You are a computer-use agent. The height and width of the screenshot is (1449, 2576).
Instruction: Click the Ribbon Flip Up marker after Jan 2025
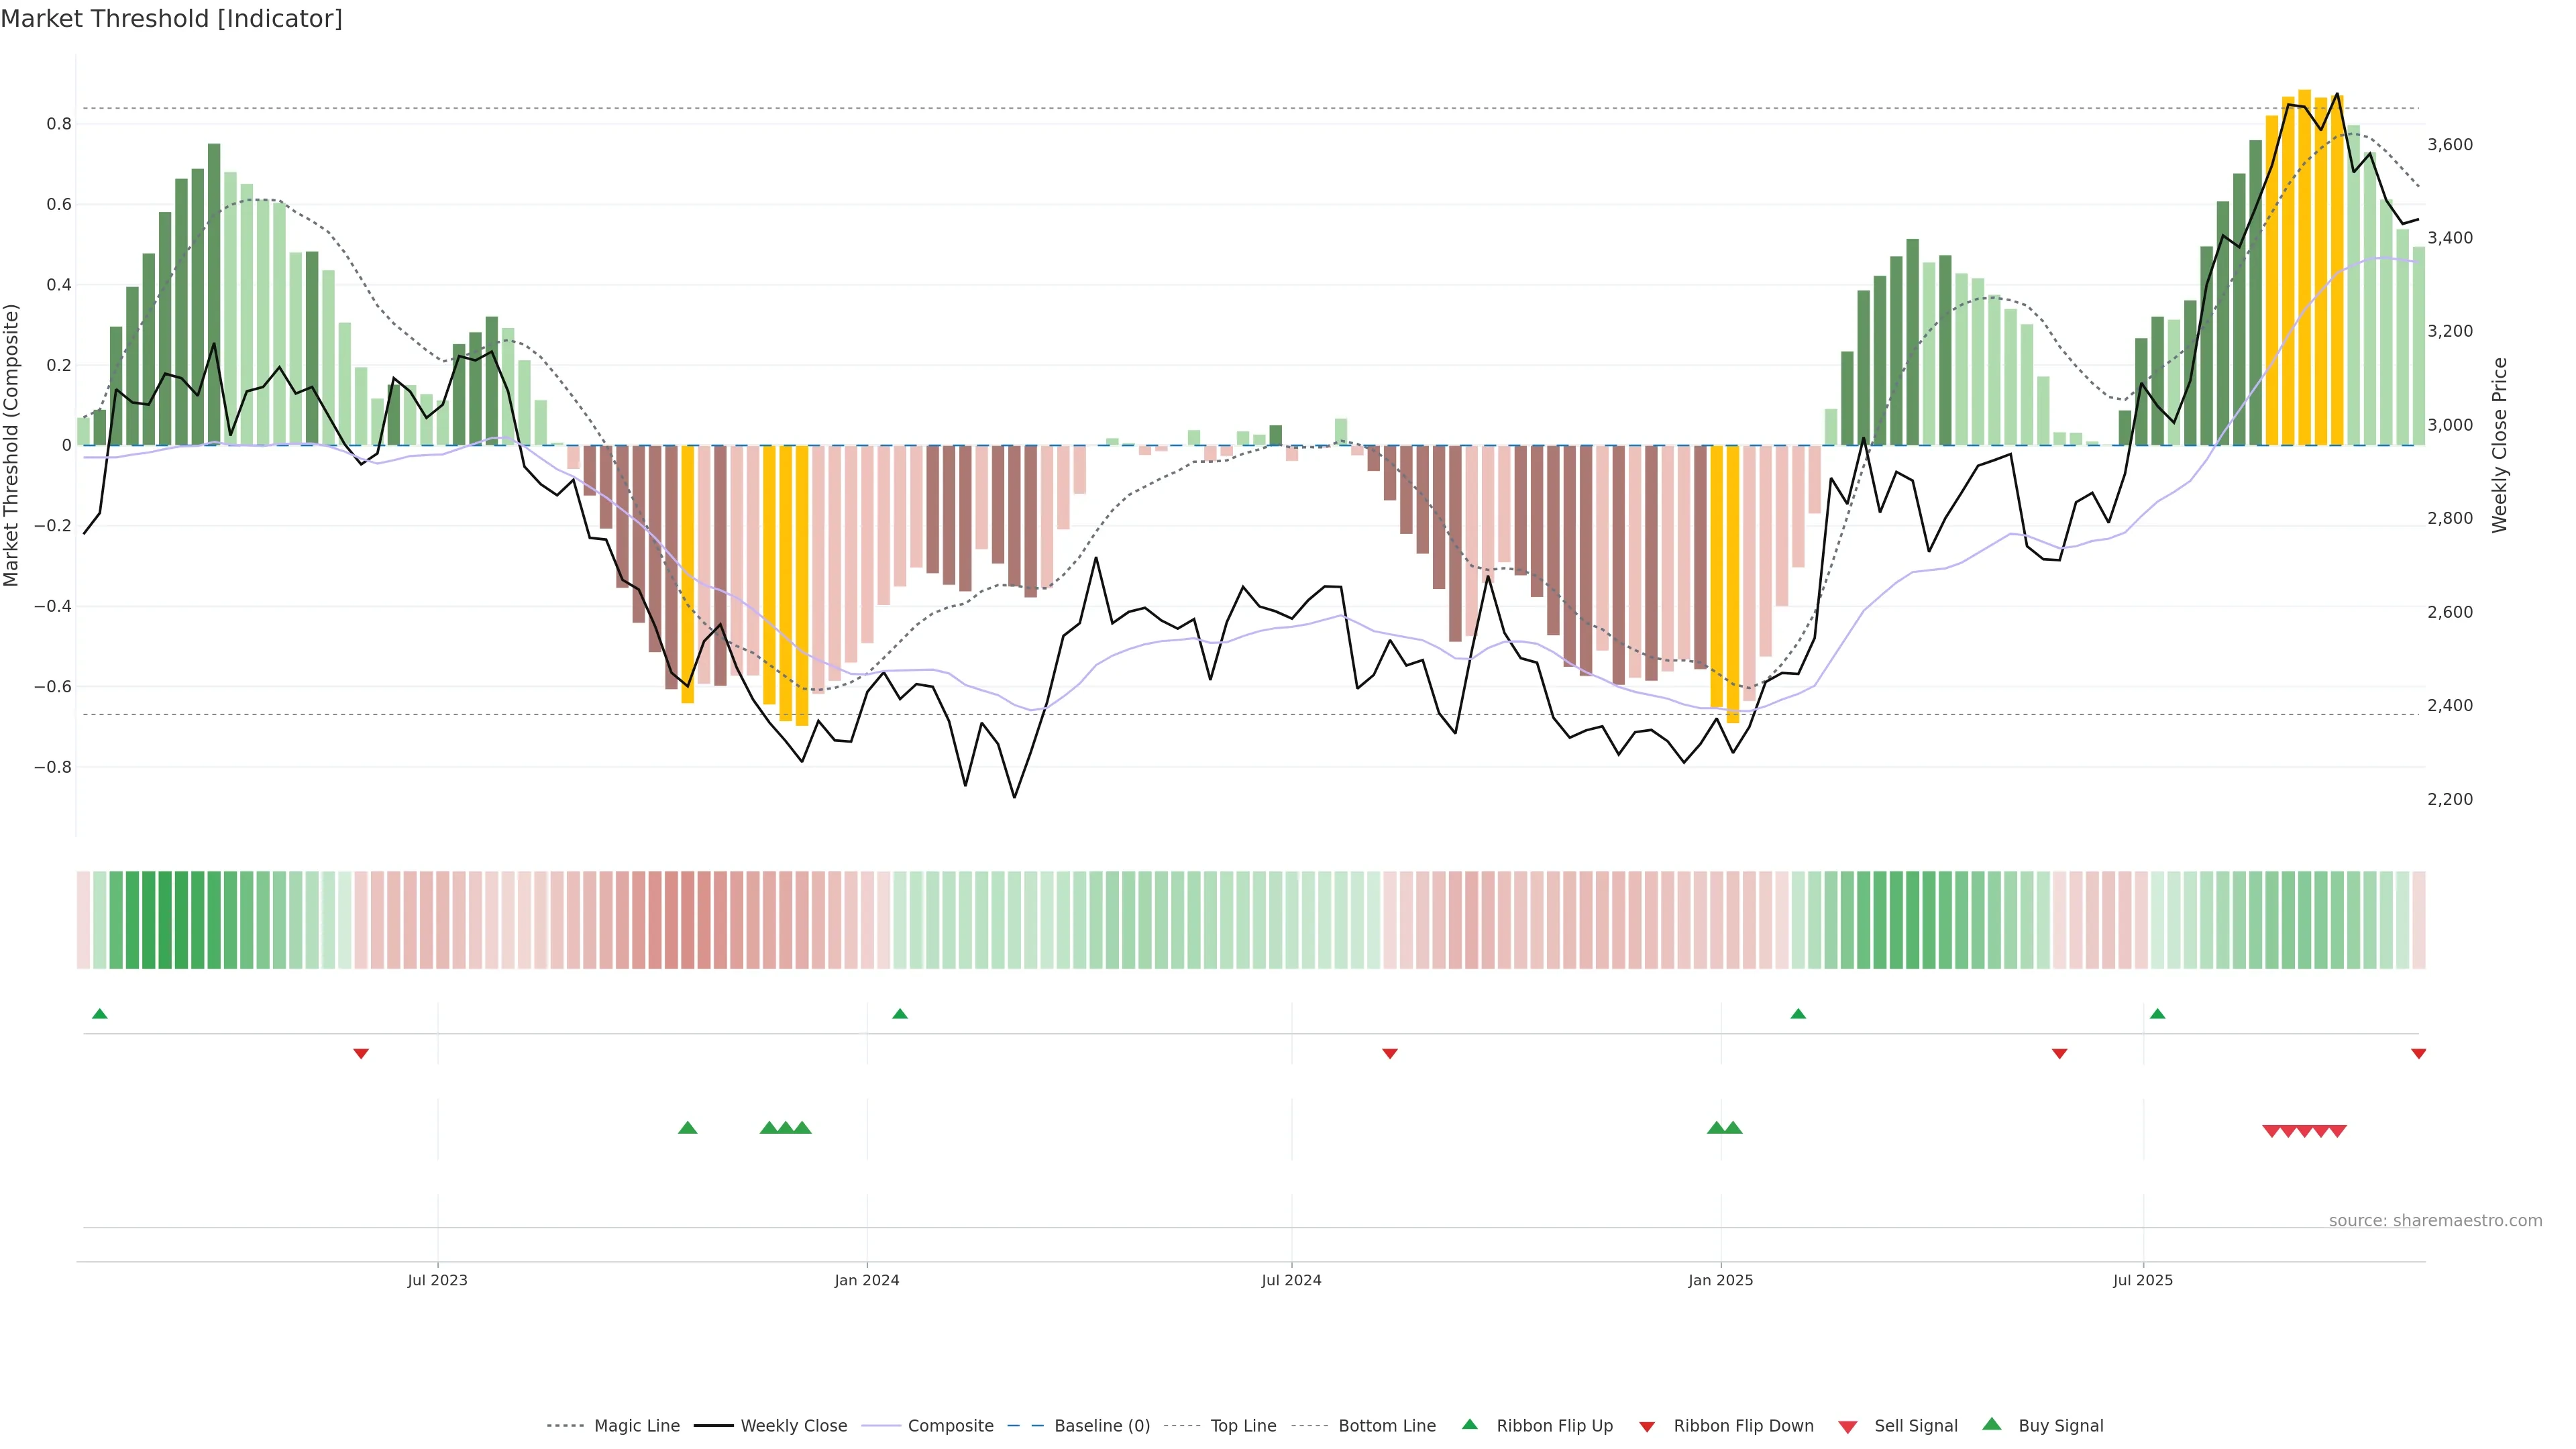(1798, 1014)
